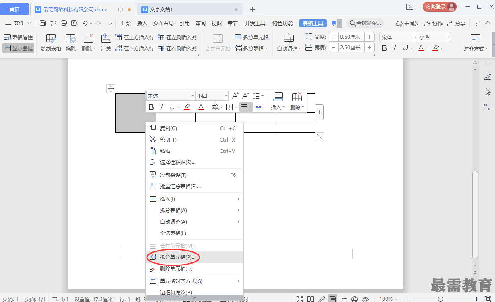Viewport: 495px width, 302px height.
Task: Toggle eye-protection mode icon in status bar
Action: pos(365,299)
